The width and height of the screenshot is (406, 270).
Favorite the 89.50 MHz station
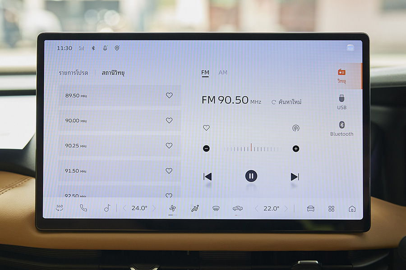(x=169, y=95)
